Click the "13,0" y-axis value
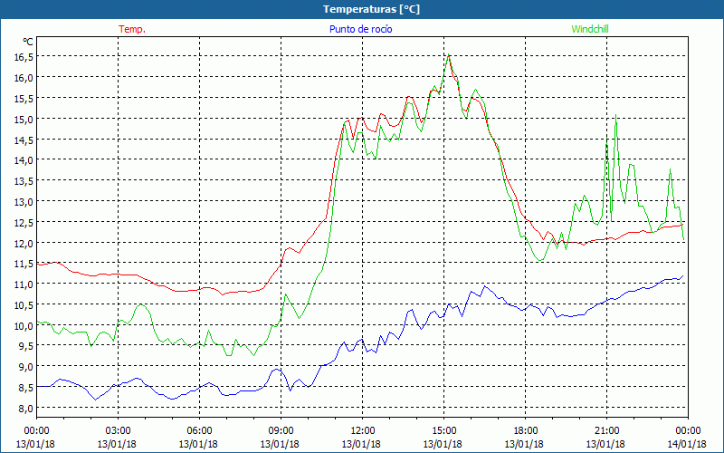Viewport: 724px width, 453px height. pyautogui.click(x=24, y=202)
